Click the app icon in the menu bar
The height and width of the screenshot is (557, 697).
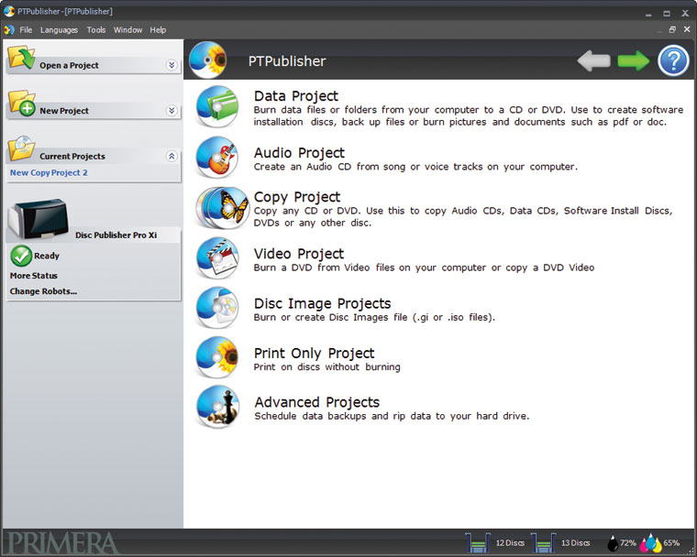coord(9,29)
